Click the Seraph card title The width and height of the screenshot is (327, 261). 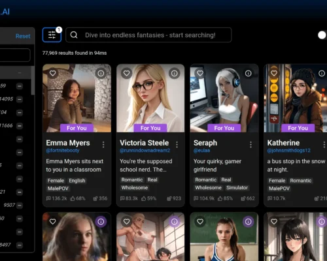(205, 143)
